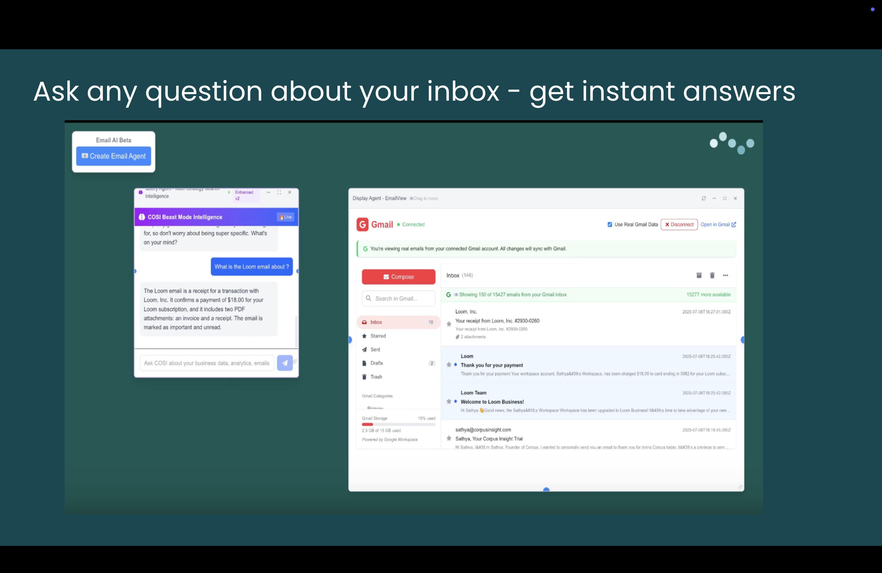Toggle the Use Real Gmail Data checkbox

(x=610, y=224)
